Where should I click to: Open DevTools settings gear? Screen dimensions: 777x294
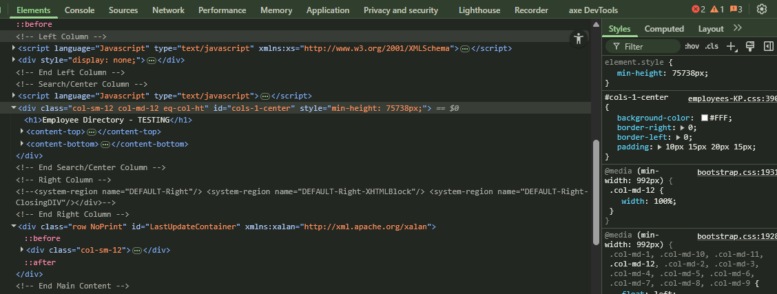pos(762,9)
